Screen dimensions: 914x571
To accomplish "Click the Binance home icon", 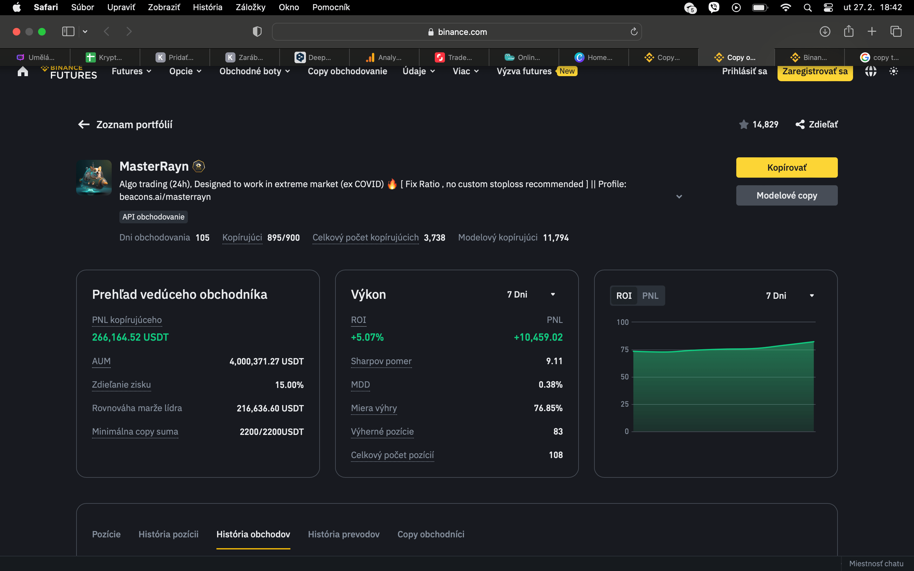I will pyautogui.click(x=23, y=71).
